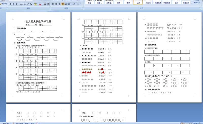Apply yellow text highlight color
The image size is (203, 124).
[35, 4]
